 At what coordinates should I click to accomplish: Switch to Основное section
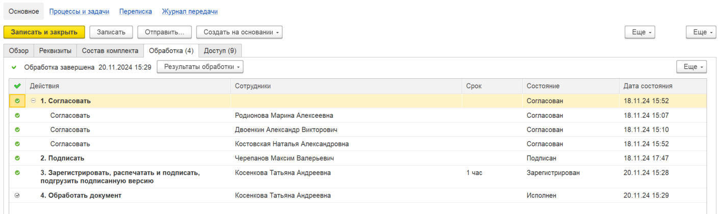click(x=23, y=11)
